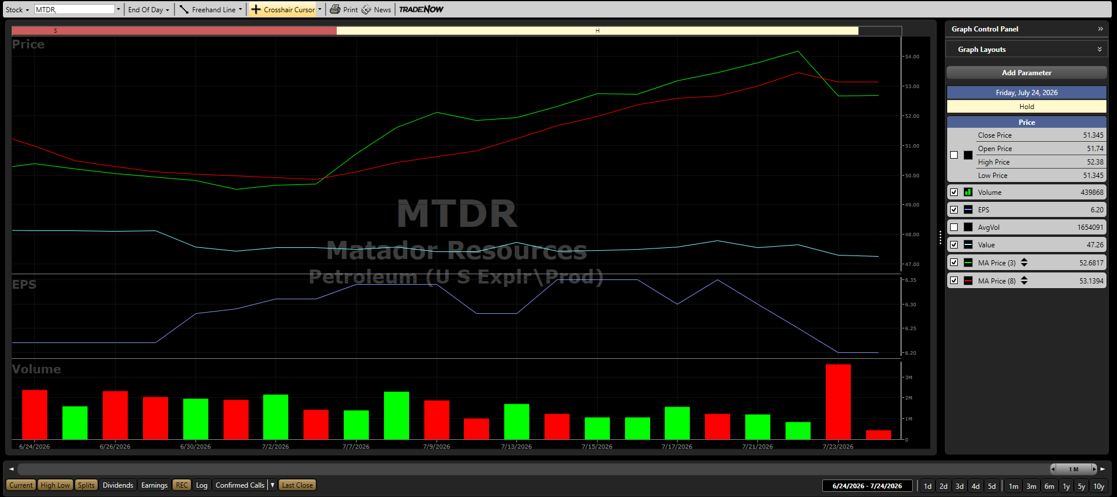
Task: Expand the Crosshair Cursor options arrow
Action: pyautogui.click(x=320, y=9)
